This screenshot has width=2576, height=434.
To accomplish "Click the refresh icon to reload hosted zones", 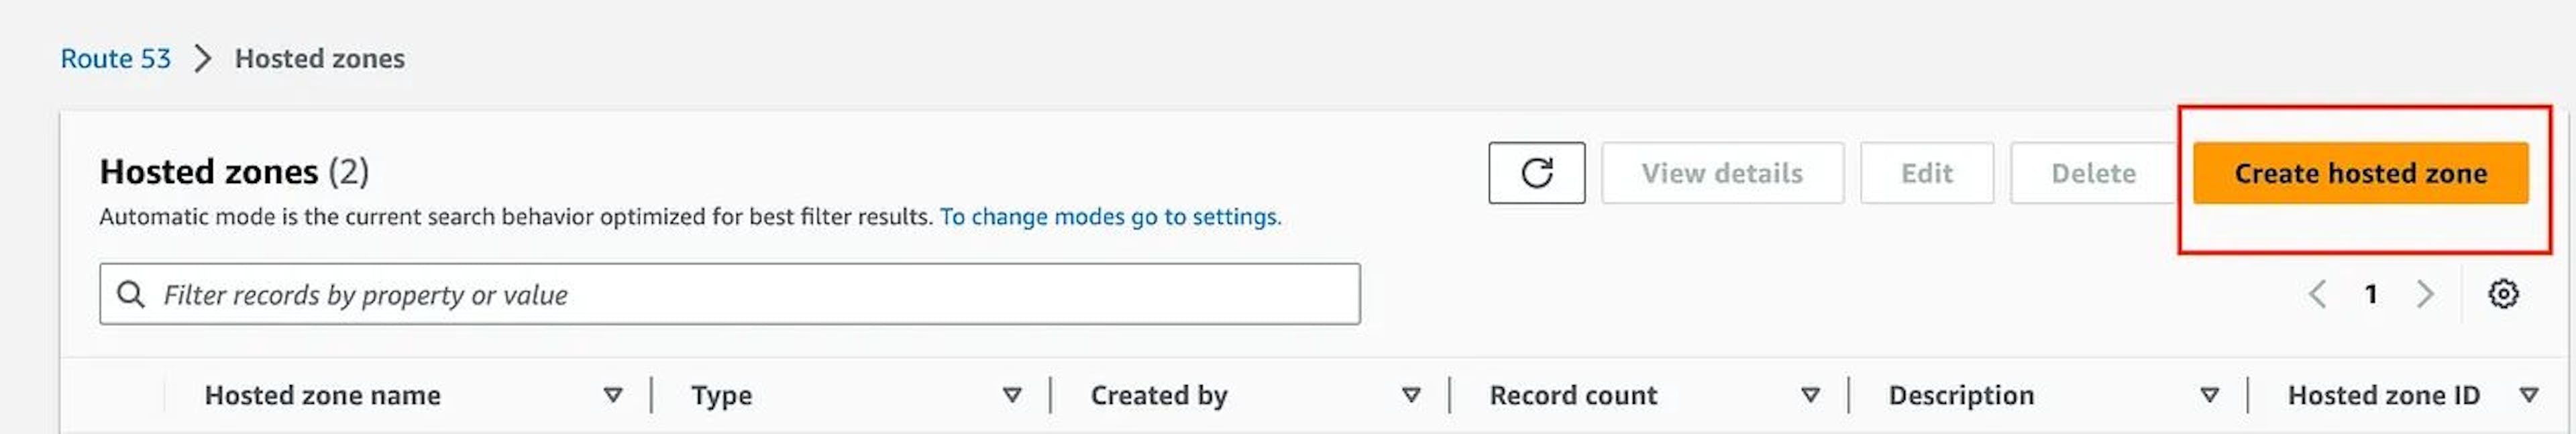I will click(x=1536, y=172).
